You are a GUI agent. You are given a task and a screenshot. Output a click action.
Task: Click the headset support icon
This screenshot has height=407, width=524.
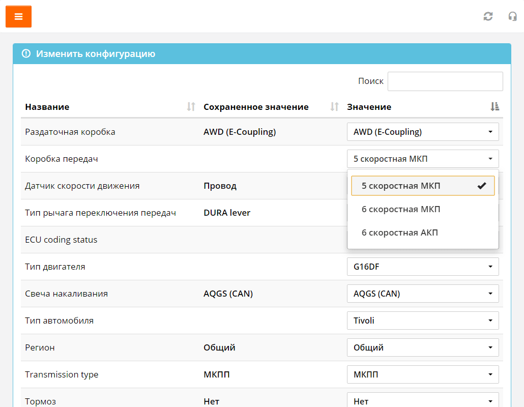512,16
